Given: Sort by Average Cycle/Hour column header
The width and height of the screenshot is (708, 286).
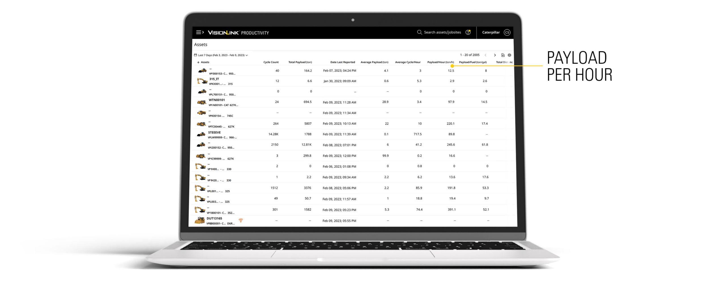Looking at the screenshot, I should click(408, 62).
